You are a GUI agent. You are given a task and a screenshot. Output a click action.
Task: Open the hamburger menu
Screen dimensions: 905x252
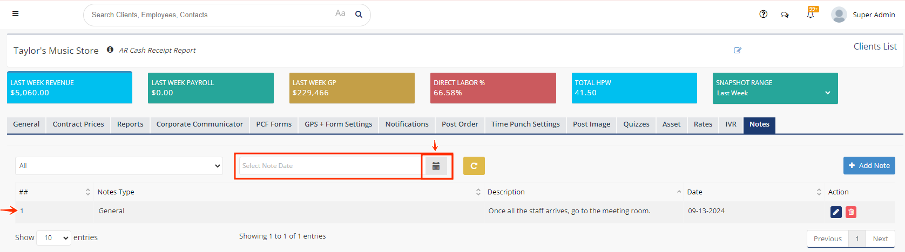click(x=15, y=14)
